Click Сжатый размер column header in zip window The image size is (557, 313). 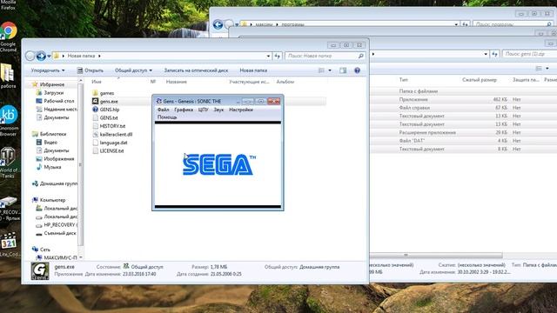[480, 80]
